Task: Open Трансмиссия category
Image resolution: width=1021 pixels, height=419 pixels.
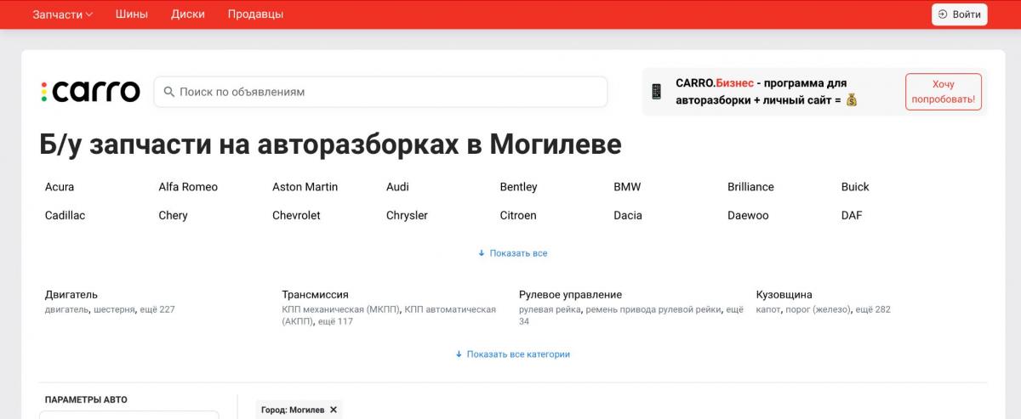Action: [315, 295]
